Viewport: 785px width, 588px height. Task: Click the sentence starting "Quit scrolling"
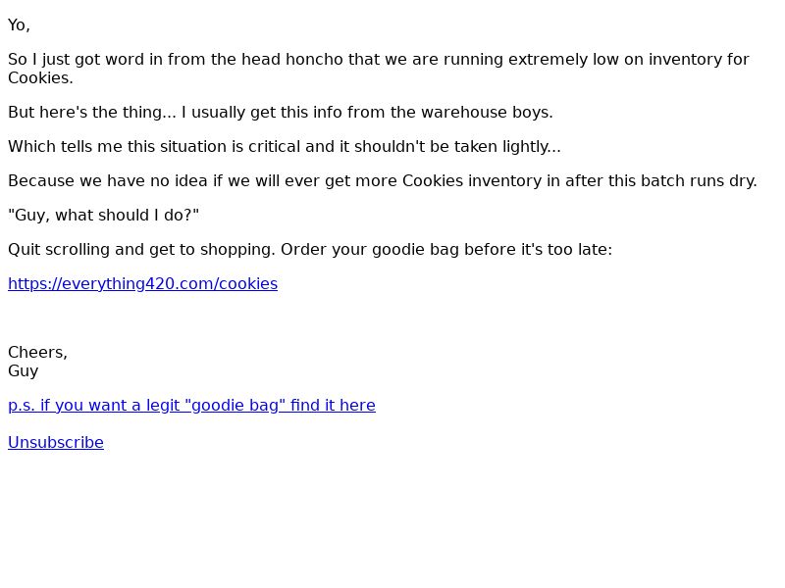click(x=310, y=249)
